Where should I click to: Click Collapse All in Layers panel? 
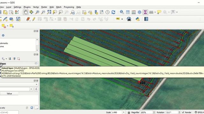click(14, 59)
